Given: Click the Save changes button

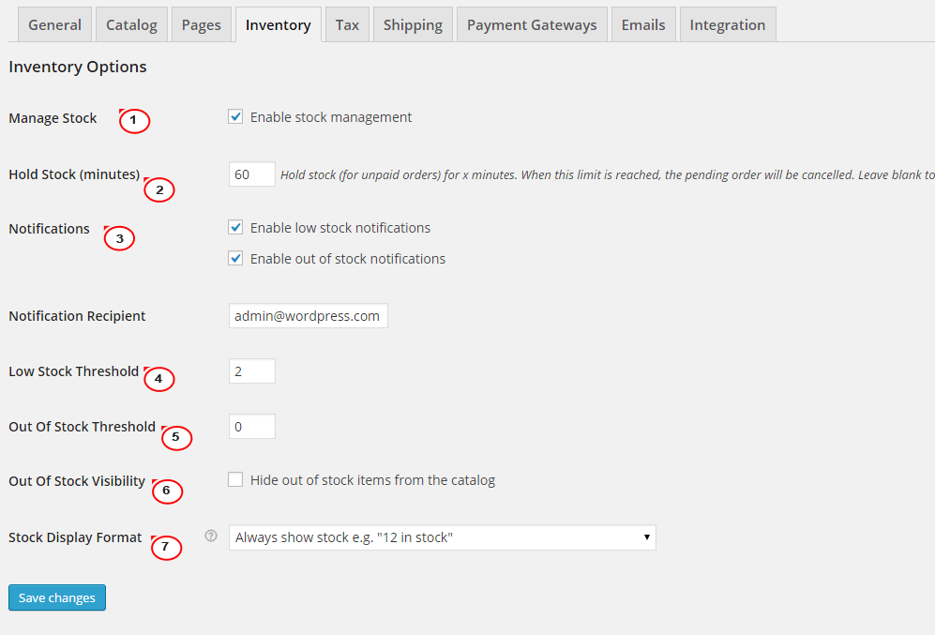Looking at the screenshot, I should click(56, 597).
